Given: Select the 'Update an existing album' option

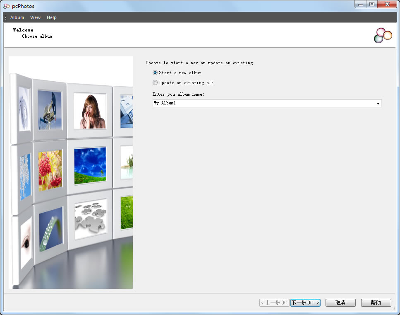Looking at the screenshot, I should (x=155, y=82).
